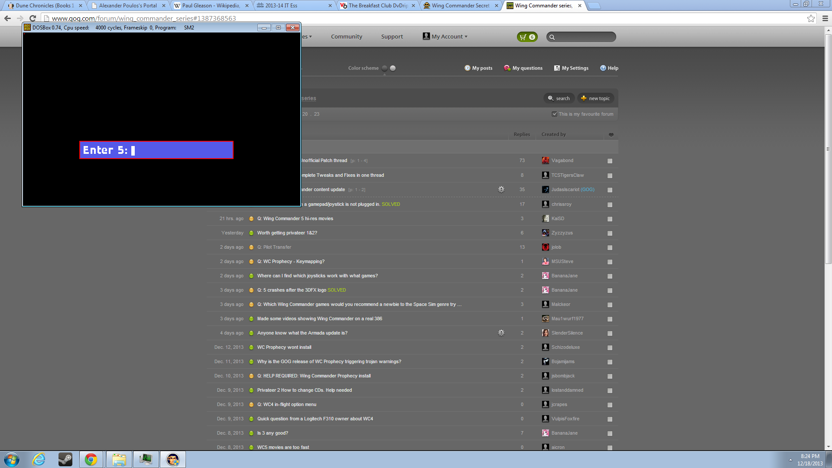832x468 pixels.
Task: Switch to The Breakfast Club DvDrip tab
Action: 377,6
